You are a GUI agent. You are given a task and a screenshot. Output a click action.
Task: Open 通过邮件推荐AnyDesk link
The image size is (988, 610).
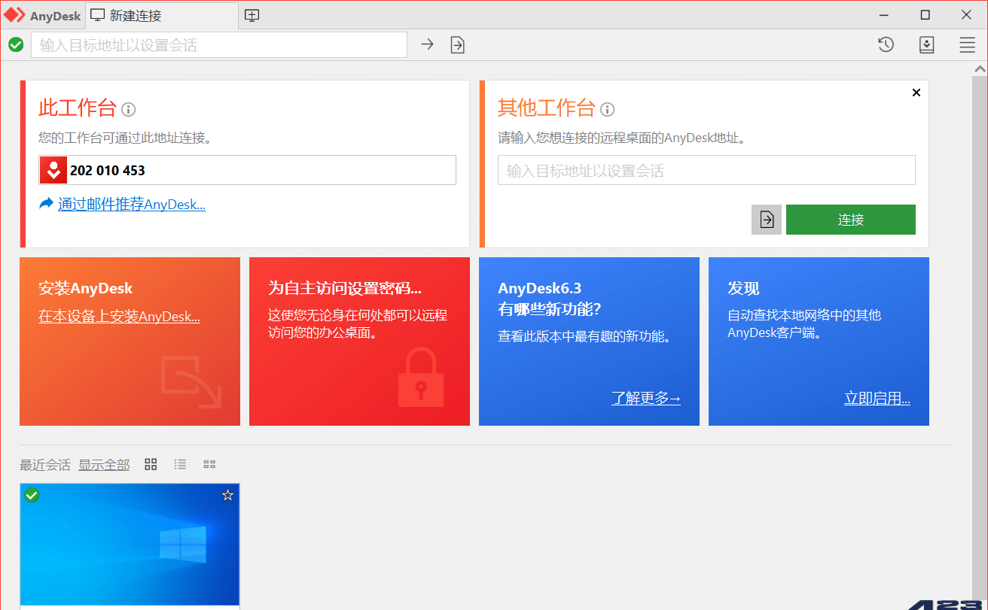pos(132,204)
